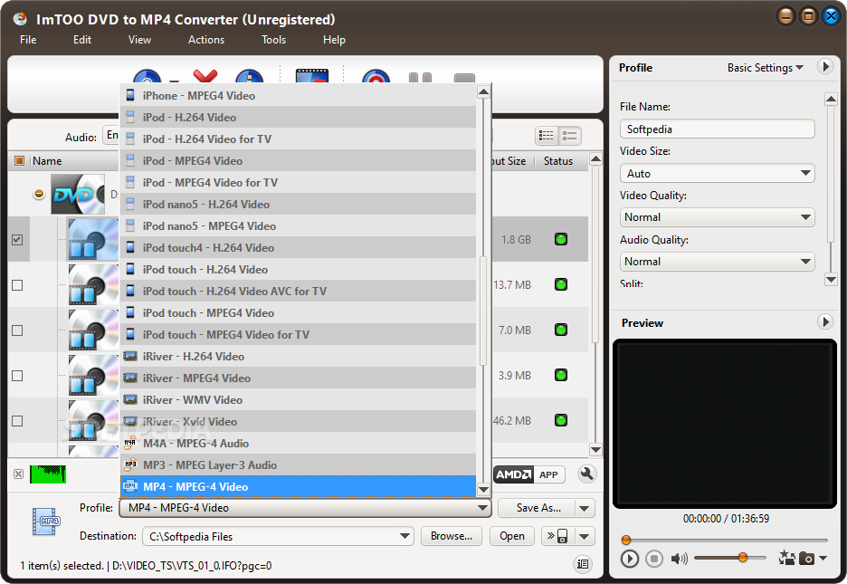Click the preview seek slider handle
Viewport: 847px width, 584px height.
[x=626, y=540]
